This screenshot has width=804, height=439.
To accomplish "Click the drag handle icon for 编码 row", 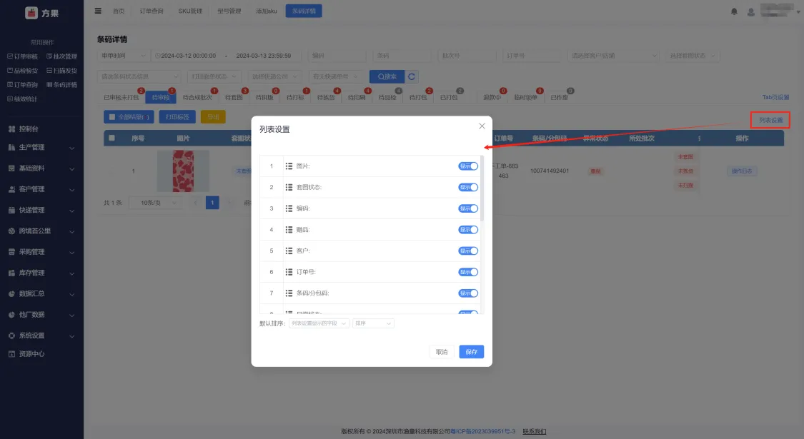I will [x=289, y=208].
